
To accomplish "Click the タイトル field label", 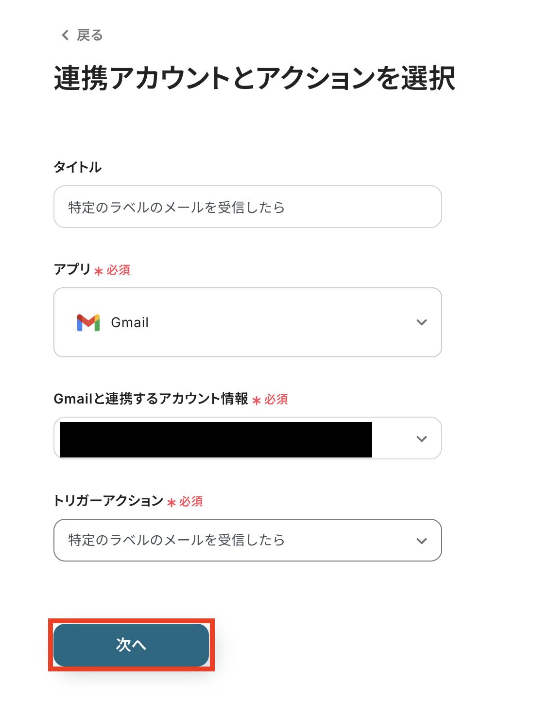I will click(x=78, y=167).
